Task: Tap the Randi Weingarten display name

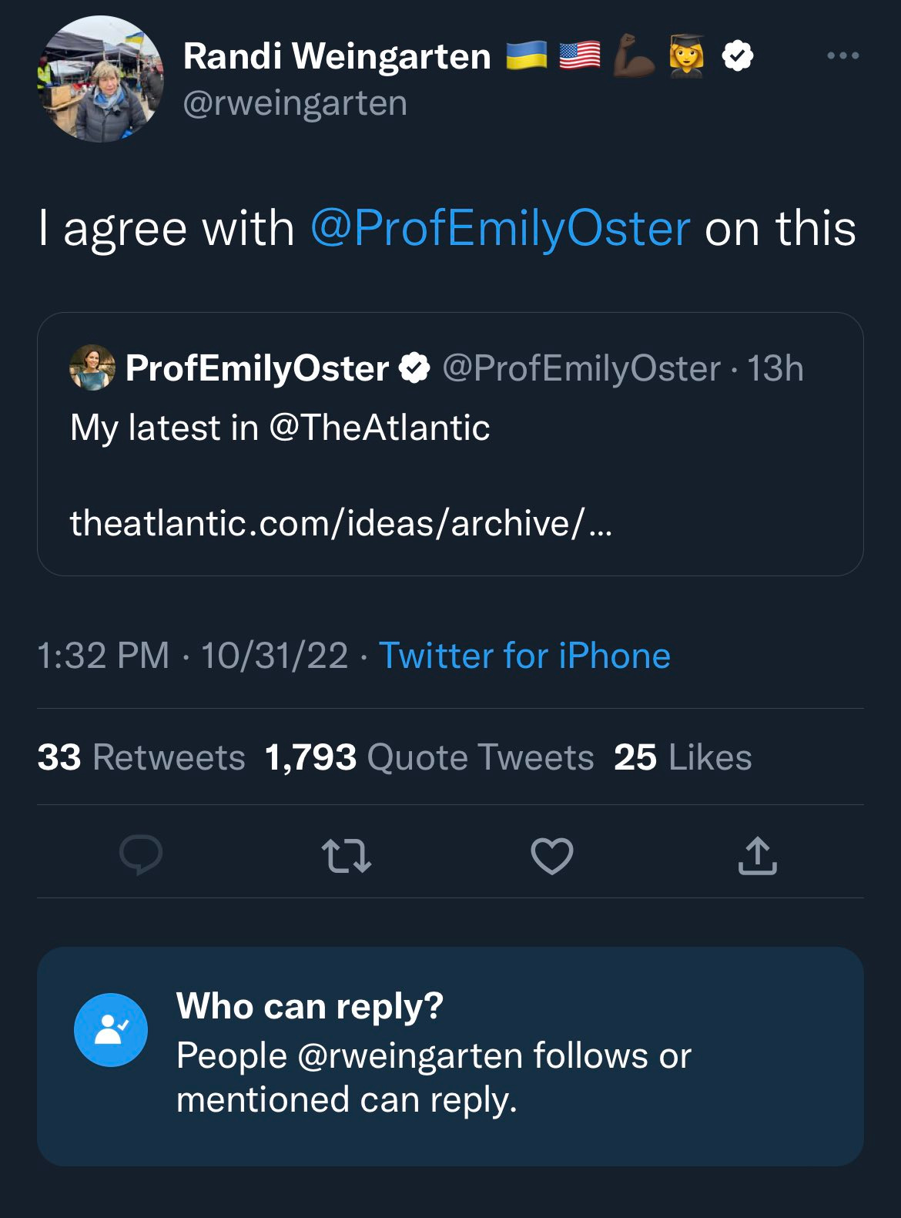Action: coord(337,56)
